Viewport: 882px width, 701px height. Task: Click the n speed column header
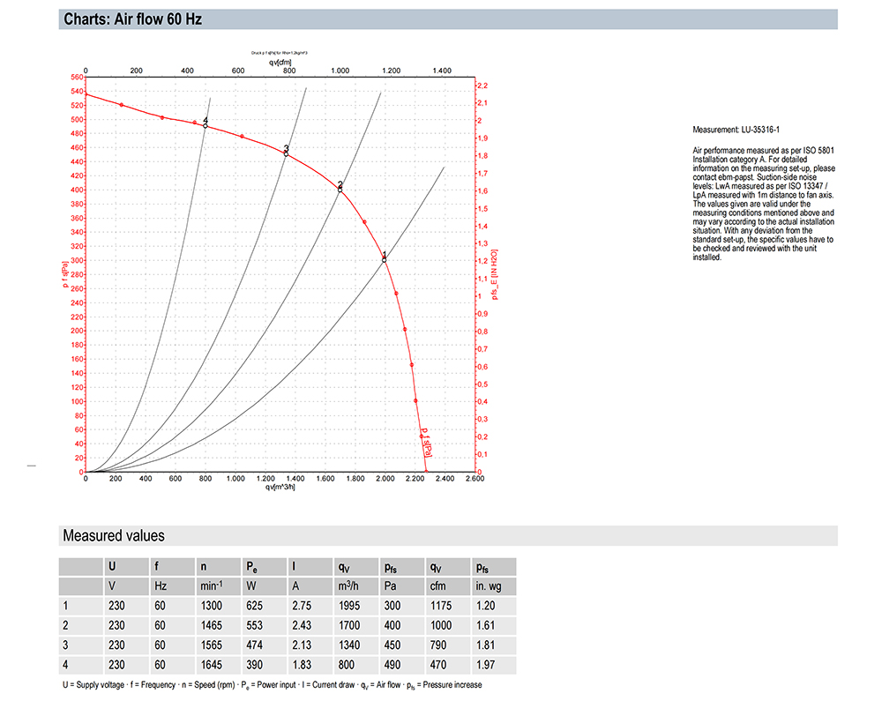(205, 567)
